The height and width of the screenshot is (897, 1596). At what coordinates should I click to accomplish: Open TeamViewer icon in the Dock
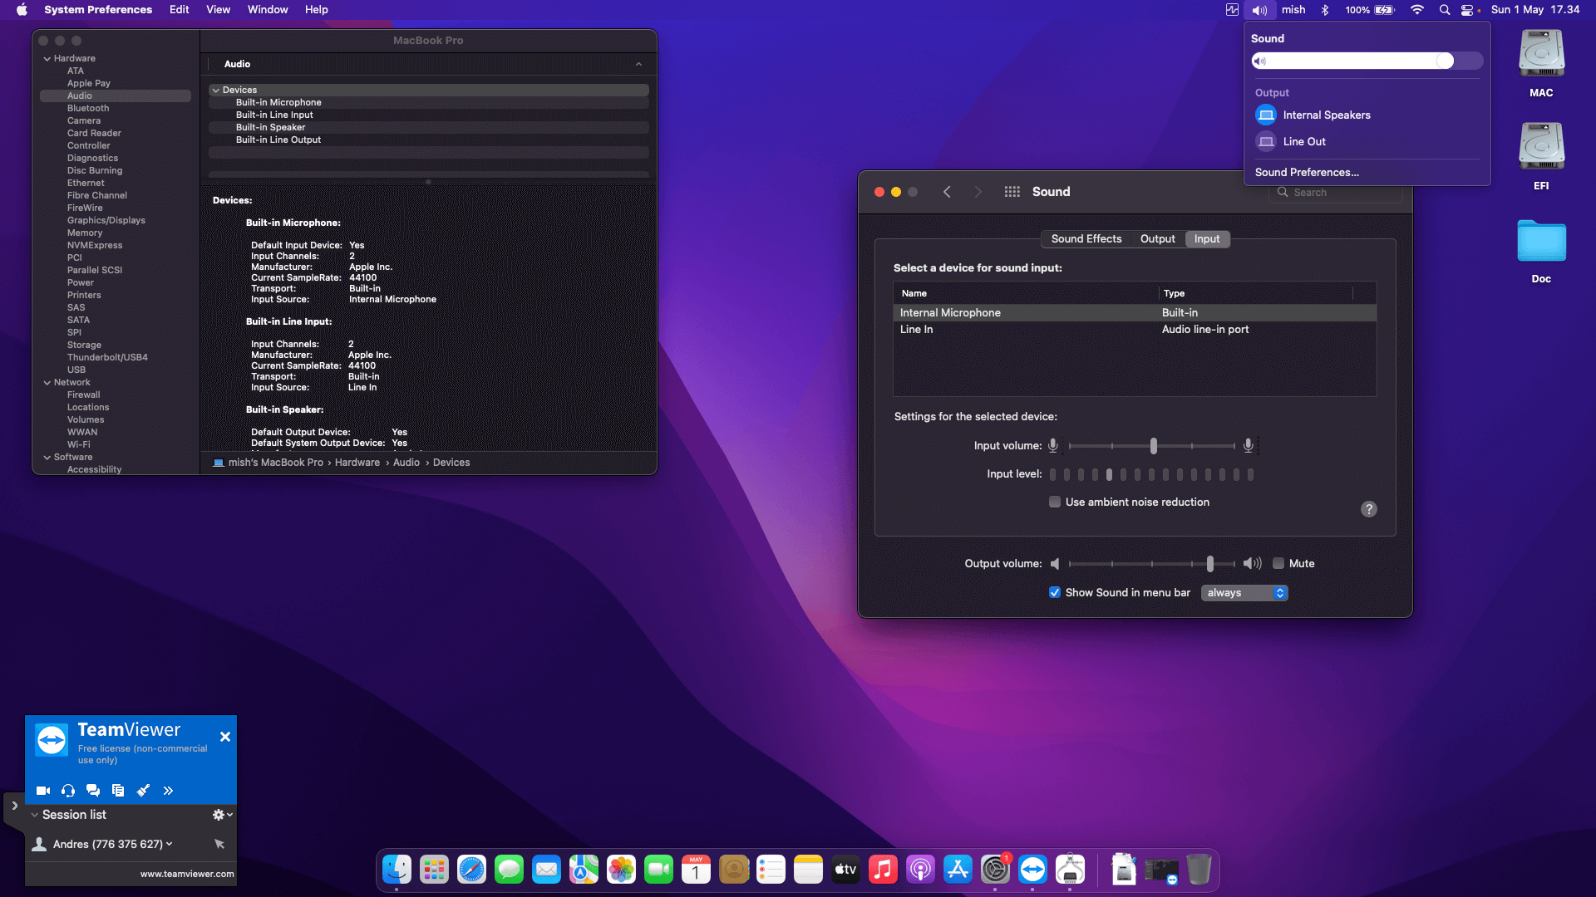[x=1032, y=870]
